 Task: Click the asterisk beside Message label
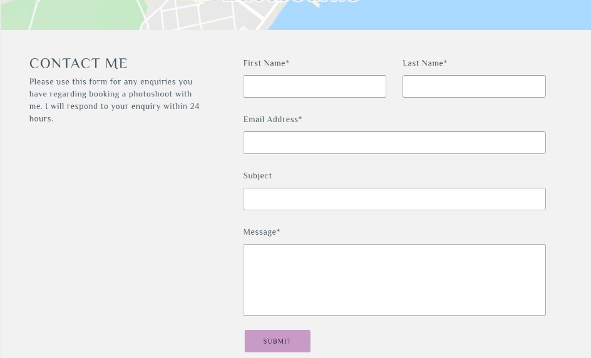coord(279,232)
